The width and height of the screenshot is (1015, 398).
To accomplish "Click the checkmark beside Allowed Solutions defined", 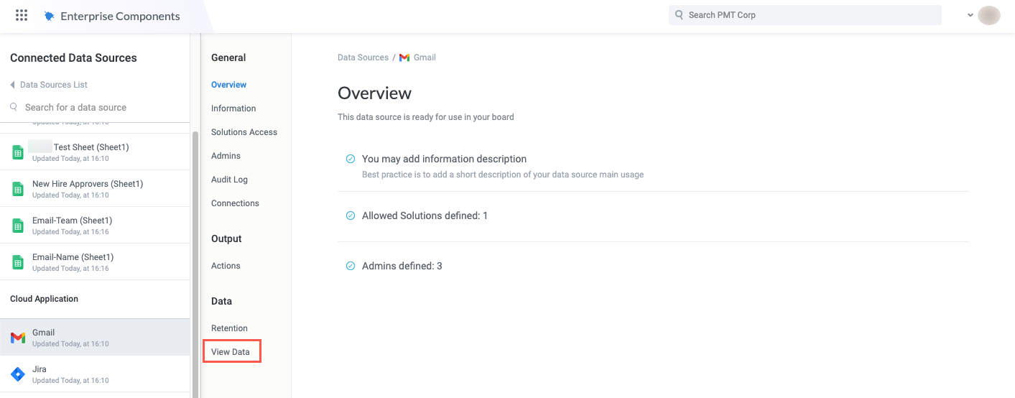I will [x=351, y=216].
